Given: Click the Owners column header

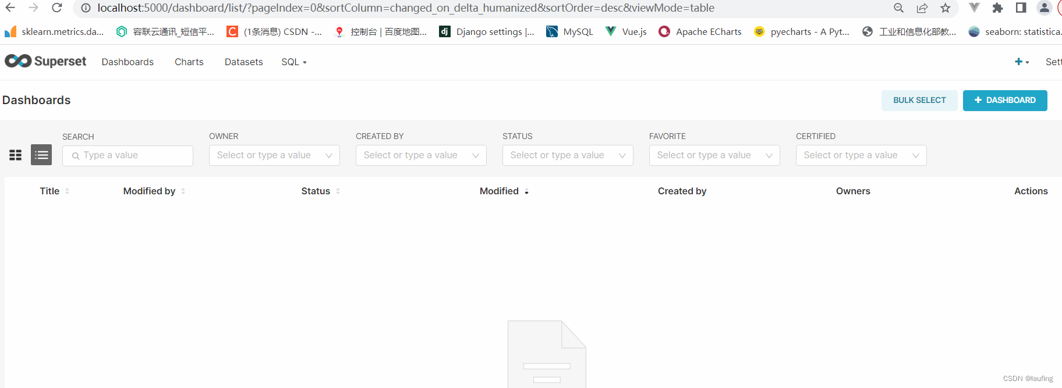Looking at the screenshot, I should [x=853, y=191].
